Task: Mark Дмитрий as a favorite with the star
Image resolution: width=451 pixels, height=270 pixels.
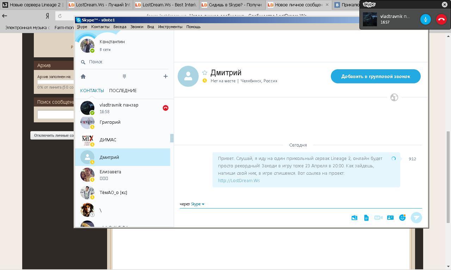Action: 205,73
